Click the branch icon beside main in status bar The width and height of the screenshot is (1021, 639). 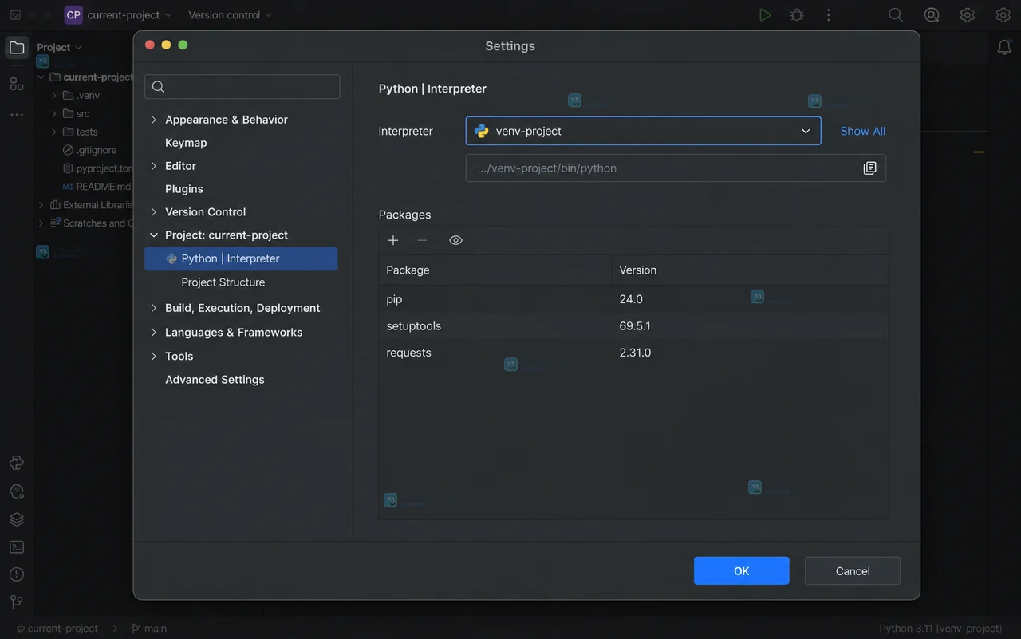tap(136, 629)
